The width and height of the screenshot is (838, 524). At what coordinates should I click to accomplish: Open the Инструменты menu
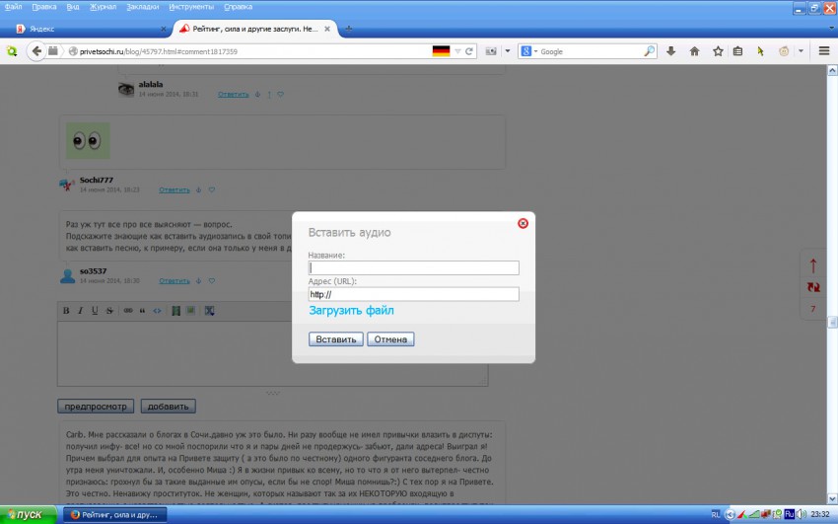195,7
